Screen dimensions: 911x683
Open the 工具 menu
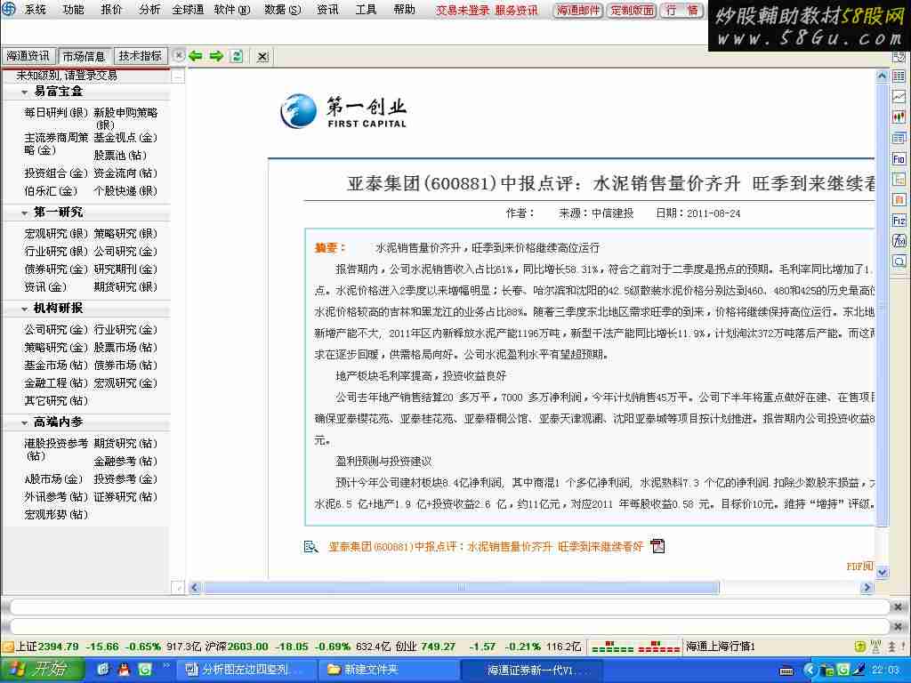point(366,9)
